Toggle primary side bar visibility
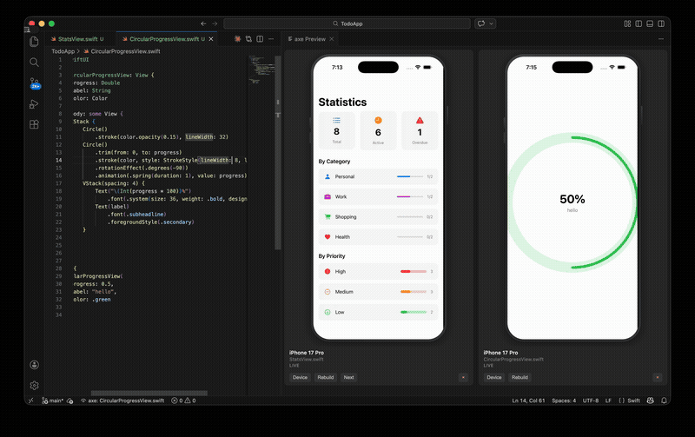 tap(639, 23)
